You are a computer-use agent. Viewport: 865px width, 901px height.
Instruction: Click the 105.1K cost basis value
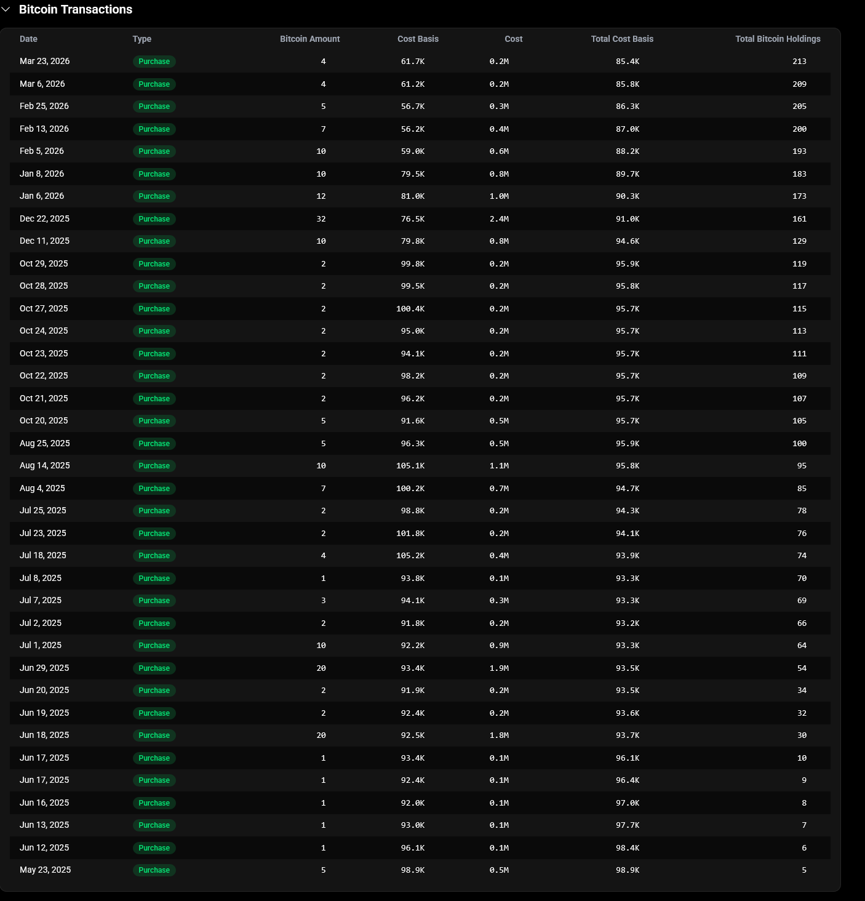point(410,466)
